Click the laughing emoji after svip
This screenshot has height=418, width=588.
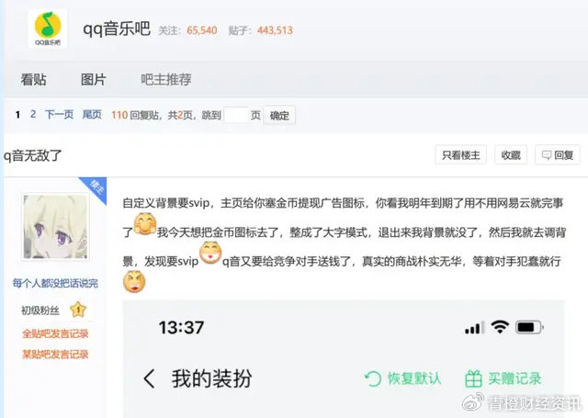coord(210,253)
